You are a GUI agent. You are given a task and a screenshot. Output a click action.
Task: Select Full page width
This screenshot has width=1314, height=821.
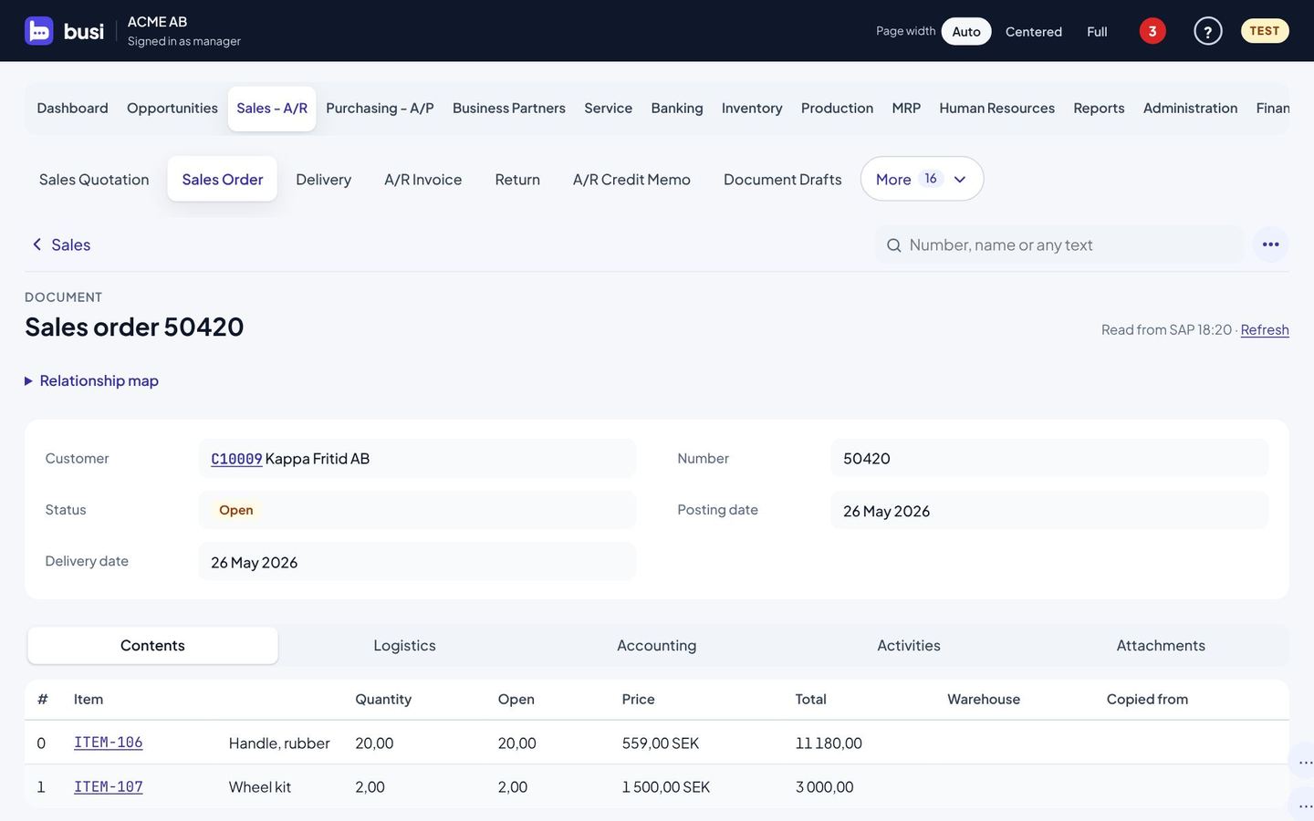coord(1097,31)
